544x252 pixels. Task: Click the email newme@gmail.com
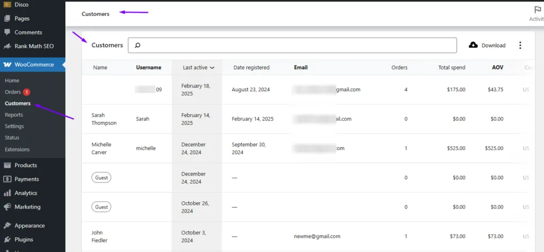[317, 237]
